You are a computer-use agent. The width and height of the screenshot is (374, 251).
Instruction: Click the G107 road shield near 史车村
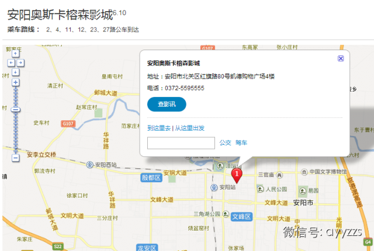[x=68, y=124]
